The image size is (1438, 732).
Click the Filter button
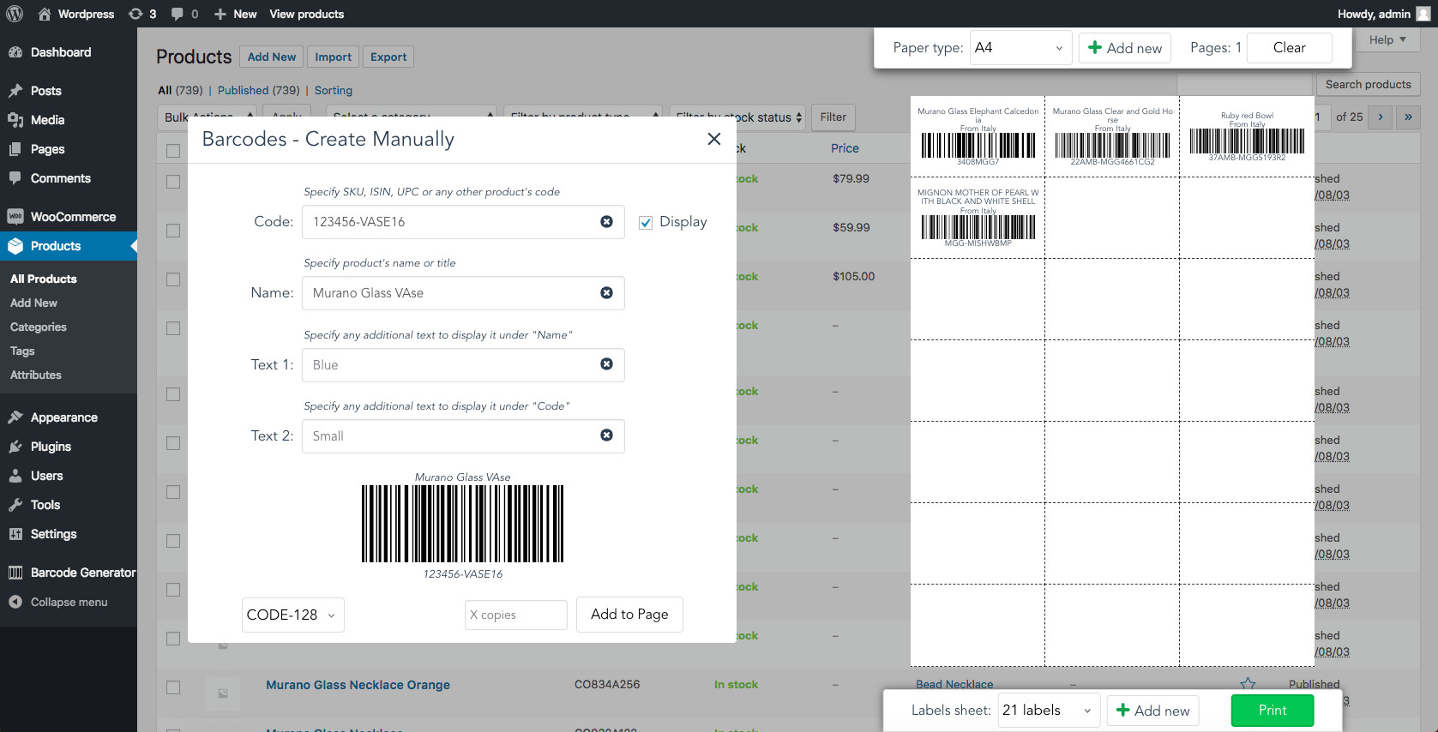[833, 117]
